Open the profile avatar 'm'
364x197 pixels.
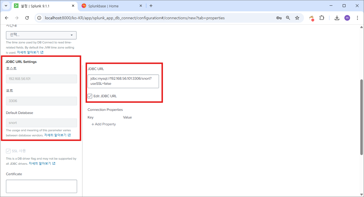347,18
